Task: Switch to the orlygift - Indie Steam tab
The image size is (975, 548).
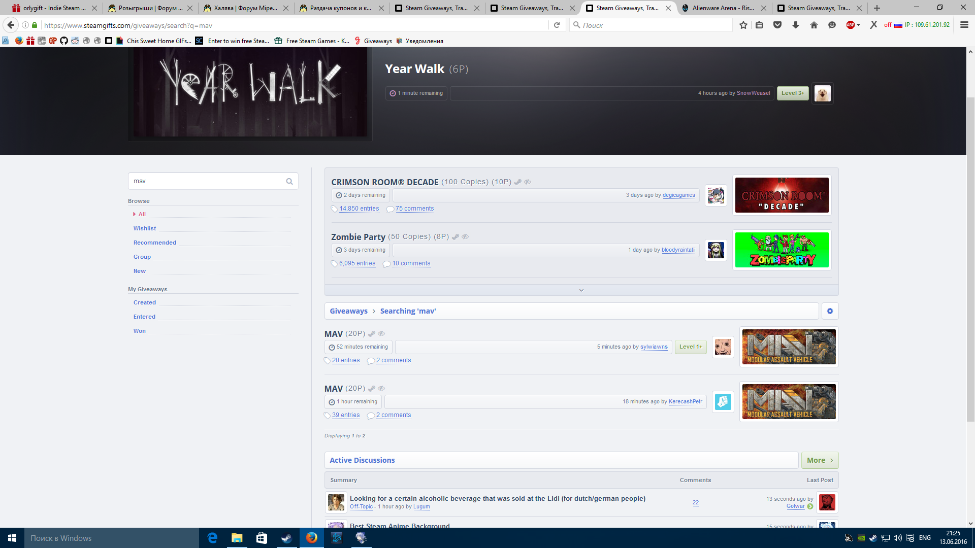Action: 54,8
